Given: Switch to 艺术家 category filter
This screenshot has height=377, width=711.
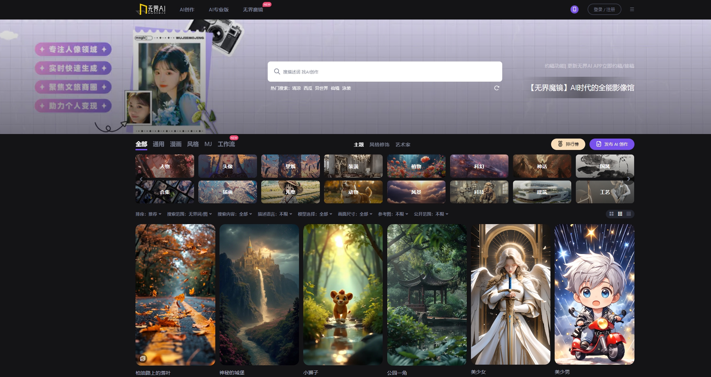Looking at the screenshot, I should 403,145.
